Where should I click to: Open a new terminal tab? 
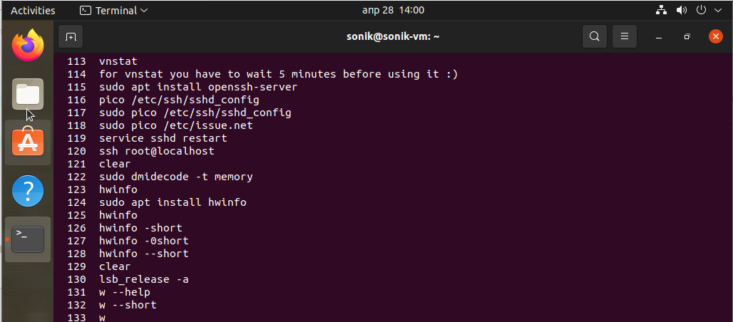click(71, 36)
